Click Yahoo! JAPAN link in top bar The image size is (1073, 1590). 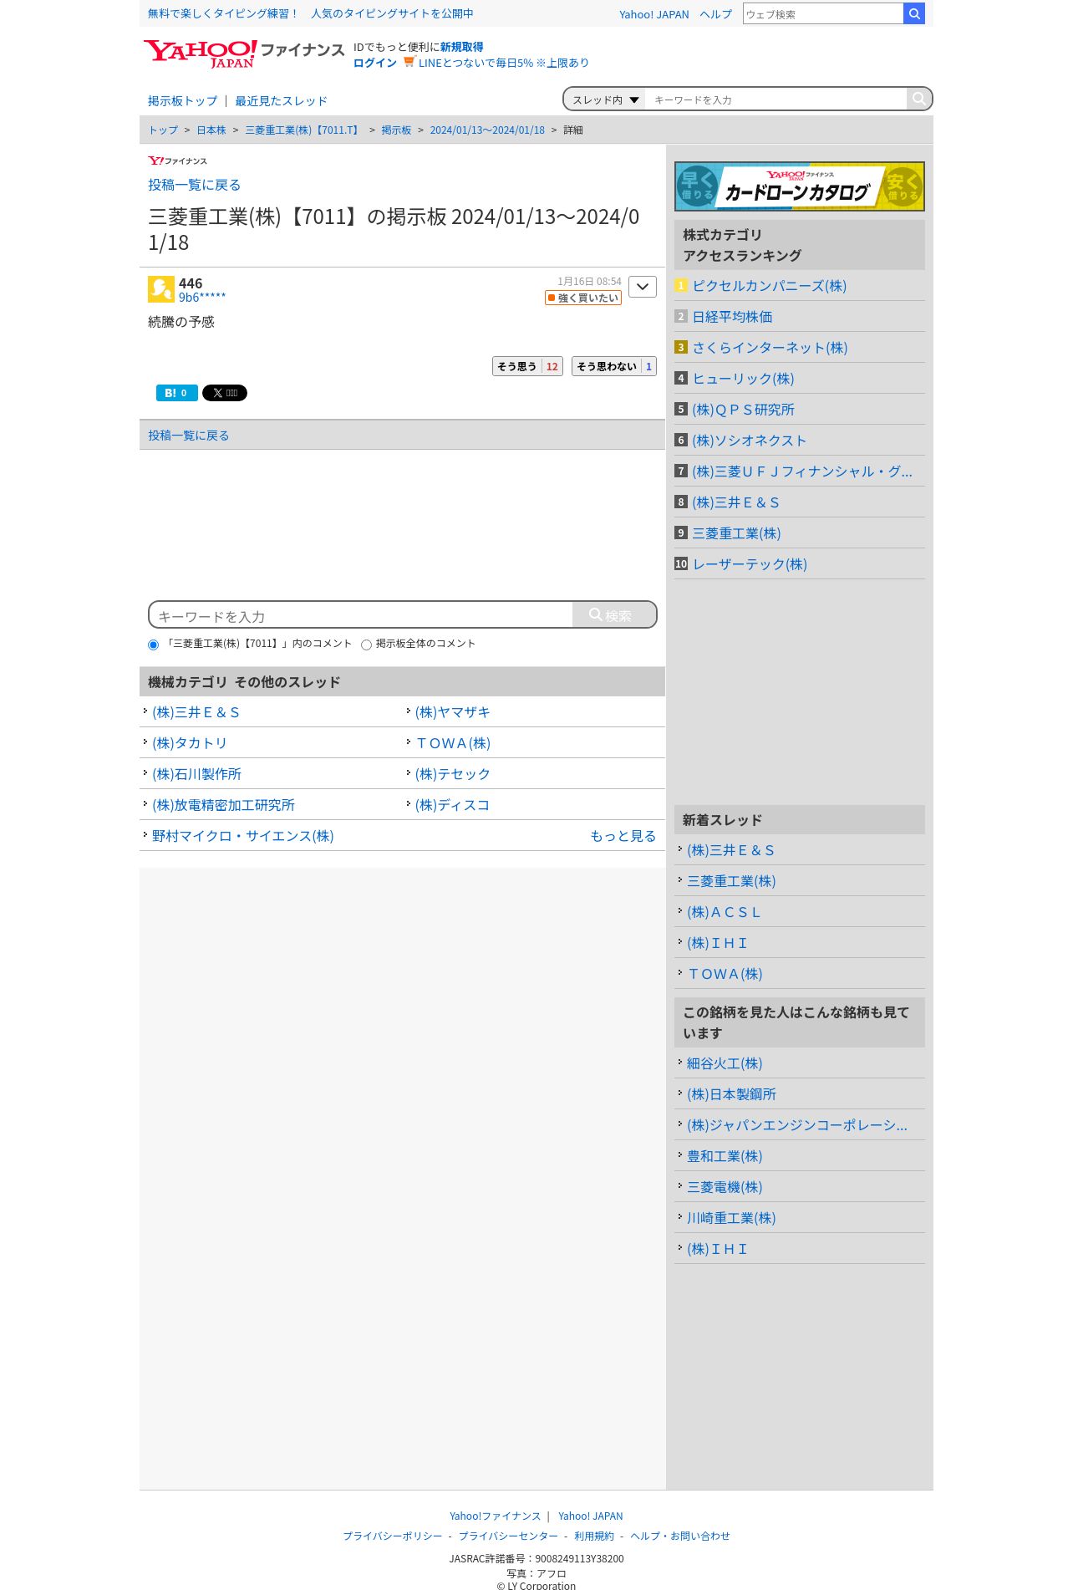(x=653, y=14)
